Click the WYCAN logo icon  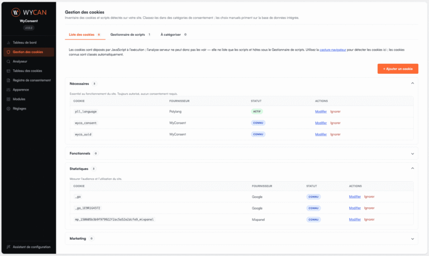(16, 12)
